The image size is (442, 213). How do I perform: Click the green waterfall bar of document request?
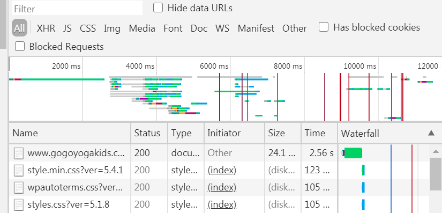(353, 153)
